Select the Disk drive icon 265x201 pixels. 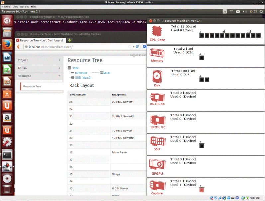tap(157, 76)
